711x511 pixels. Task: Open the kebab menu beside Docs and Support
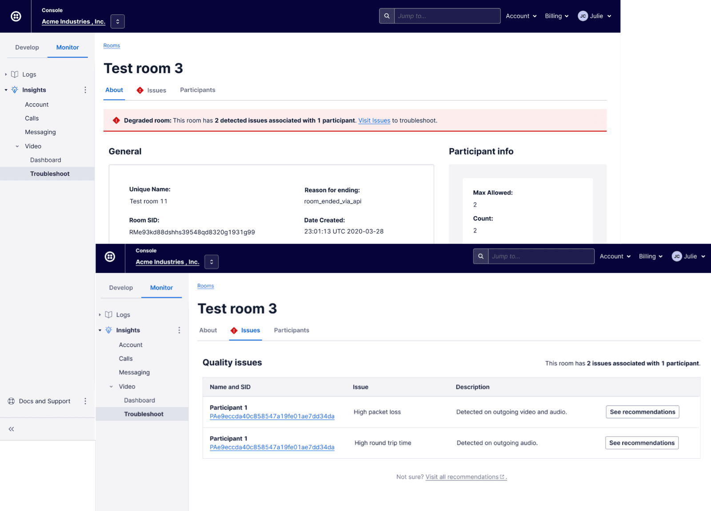[85, 401]
